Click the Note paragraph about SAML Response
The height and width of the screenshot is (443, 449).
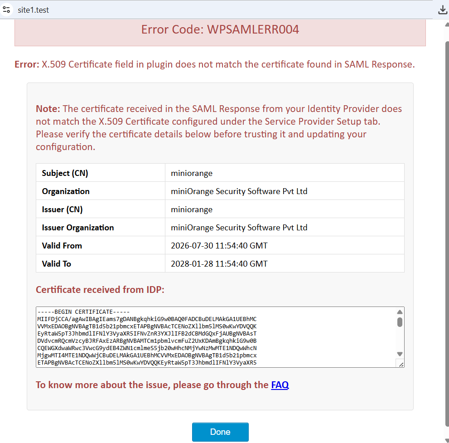click(x=219, y=127)
